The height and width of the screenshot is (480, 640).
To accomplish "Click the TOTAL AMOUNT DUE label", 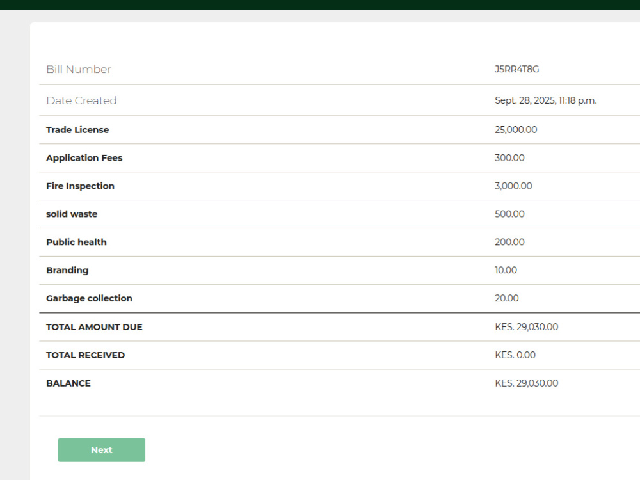I will click(94, 327).
